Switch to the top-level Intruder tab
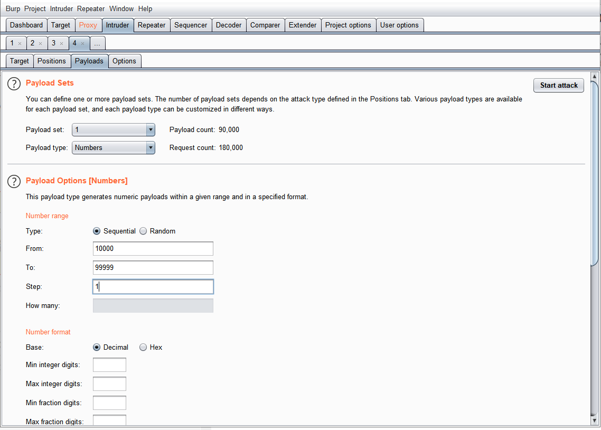Viewport: 601px width, 430px height. click(118, 25)
